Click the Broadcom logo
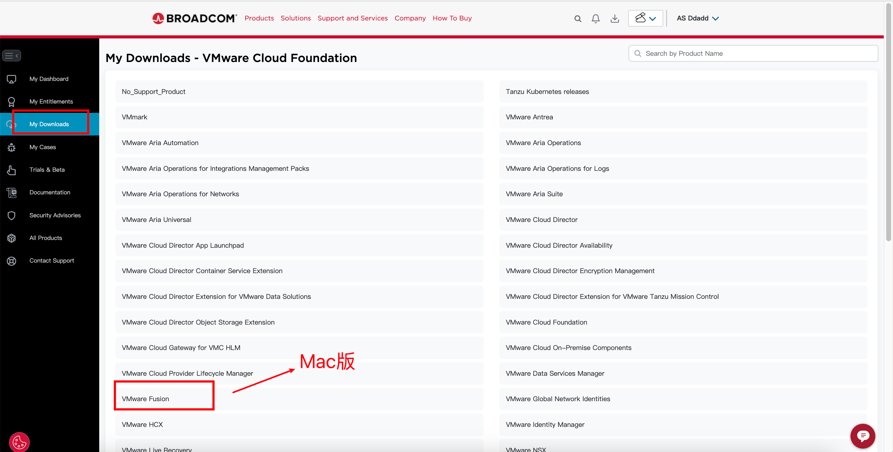893x452 pixels. click(194, 18)
